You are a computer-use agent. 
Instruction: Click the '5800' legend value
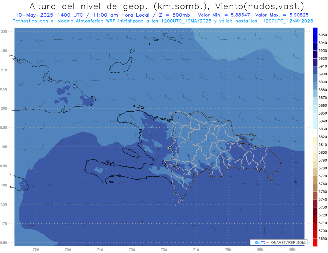click(x=323, y=153)
